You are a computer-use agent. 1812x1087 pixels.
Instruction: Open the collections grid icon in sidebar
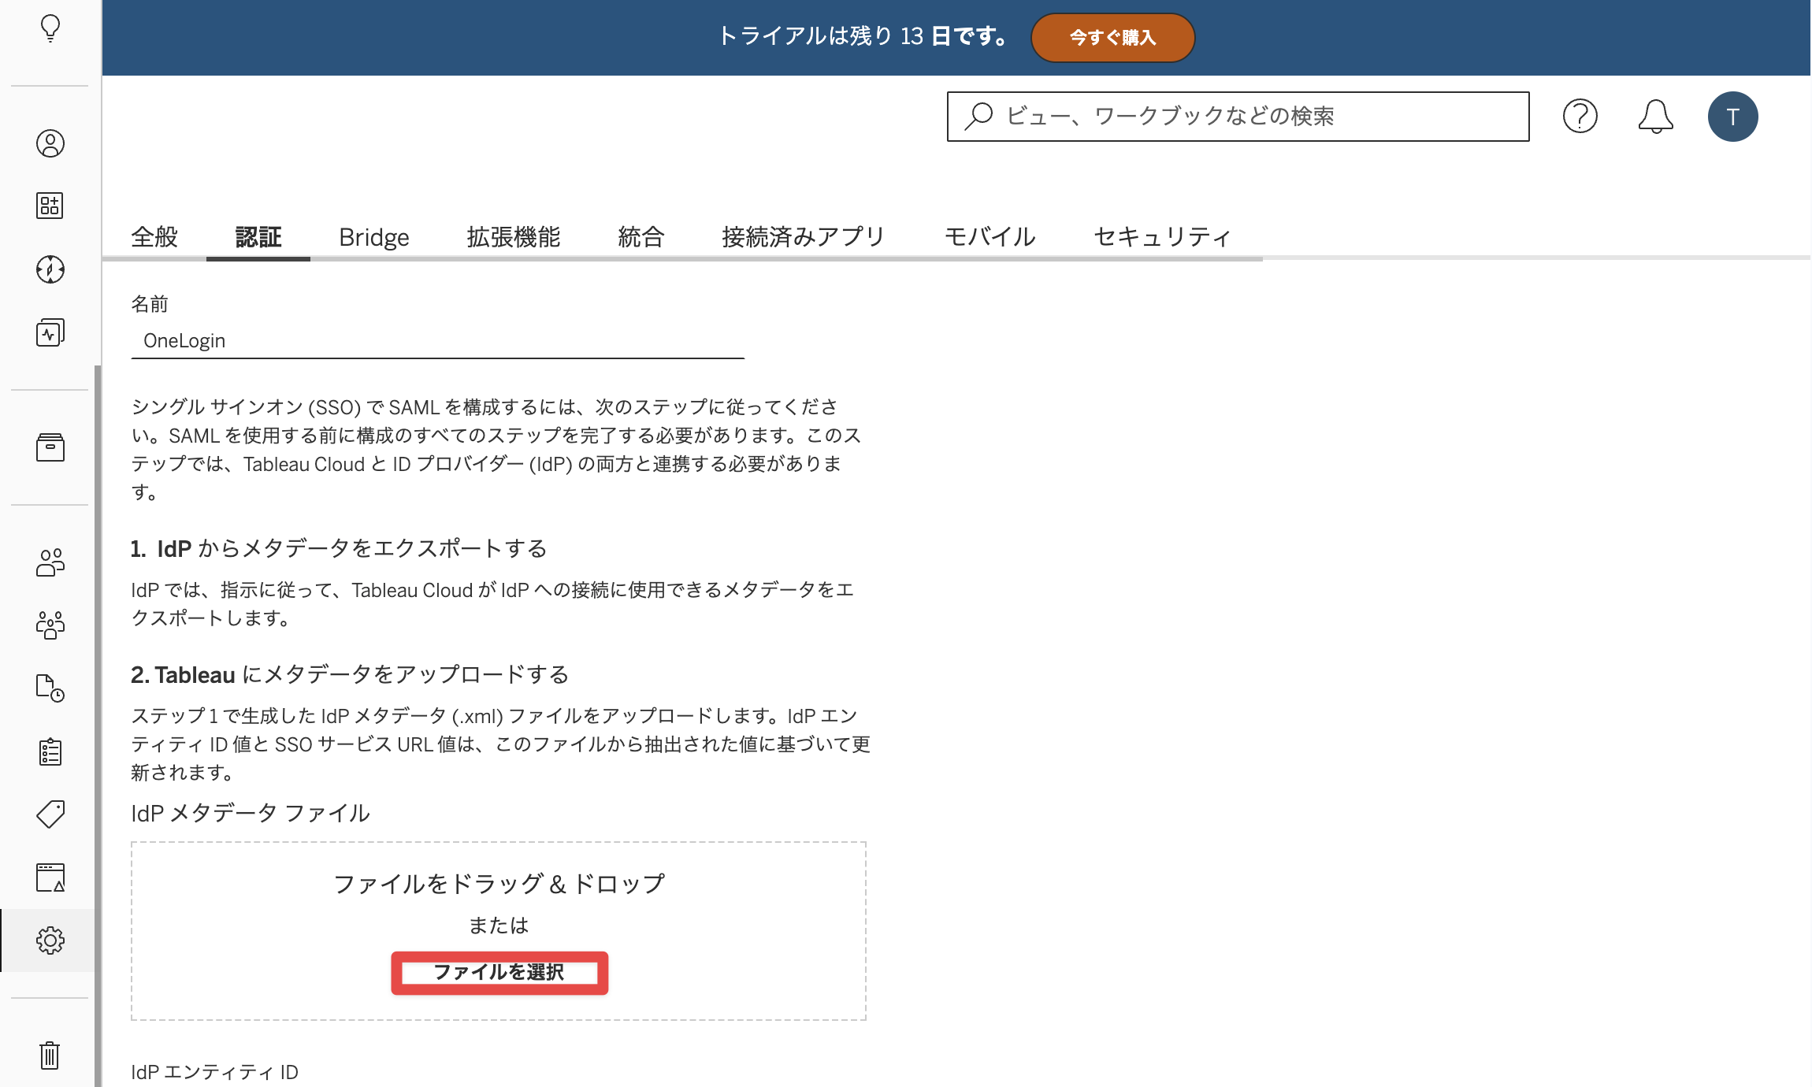pos(50,206)
